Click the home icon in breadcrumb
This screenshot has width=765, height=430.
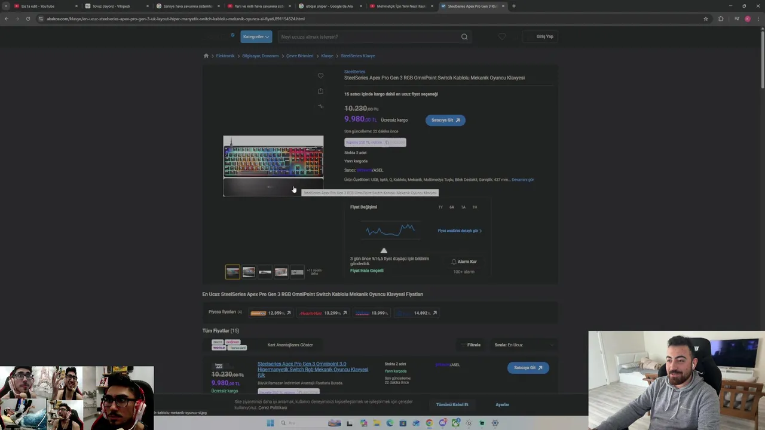(x=206, y=56)
